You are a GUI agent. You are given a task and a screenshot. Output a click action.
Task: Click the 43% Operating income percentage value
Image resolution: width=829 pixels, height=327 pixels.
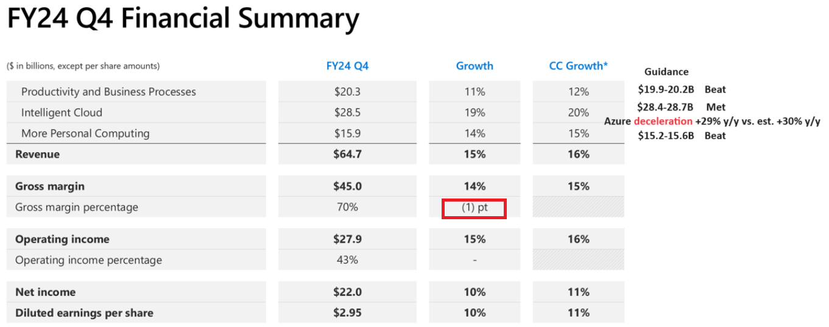[347, 260]
